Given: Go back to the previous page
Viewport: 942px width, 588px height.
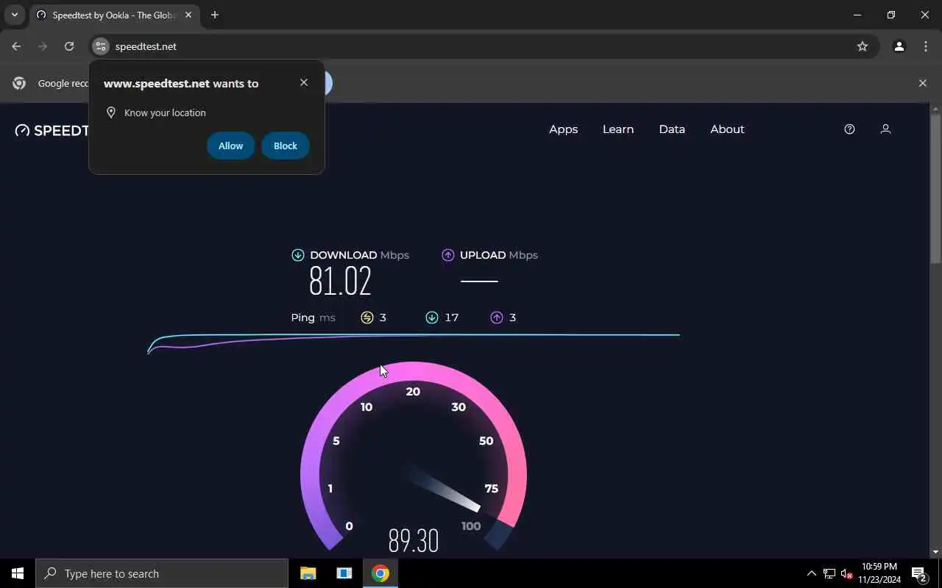Looking at the screenshot, I should [16, 46].
